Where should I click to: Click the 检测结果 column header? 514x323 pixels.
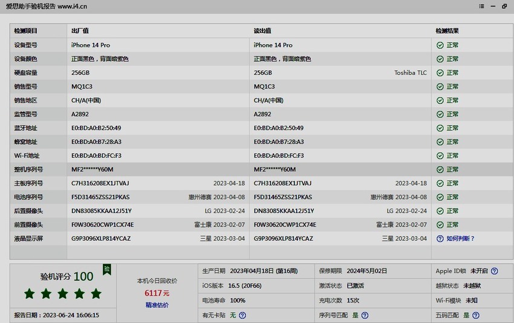(447, 31)
